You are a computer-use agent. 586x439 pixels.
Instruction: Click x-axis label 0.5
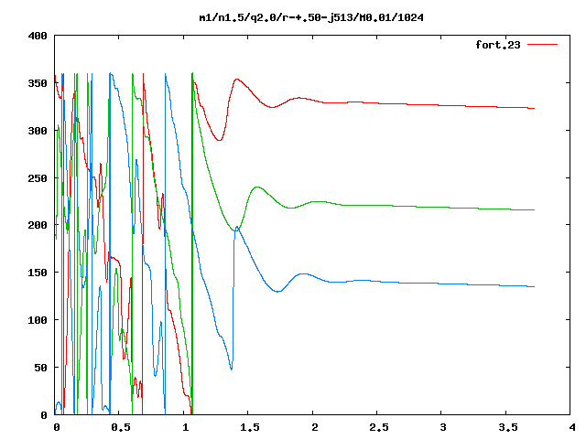(x=121, y=427)
